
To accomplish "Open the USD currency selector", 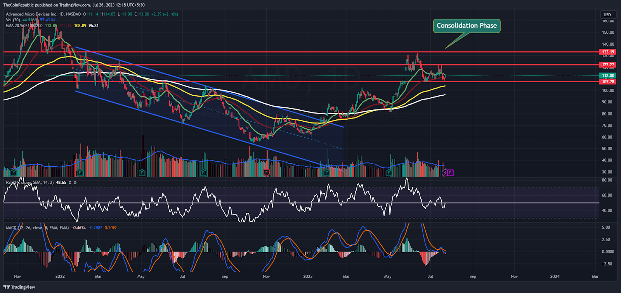I will 607,15.
